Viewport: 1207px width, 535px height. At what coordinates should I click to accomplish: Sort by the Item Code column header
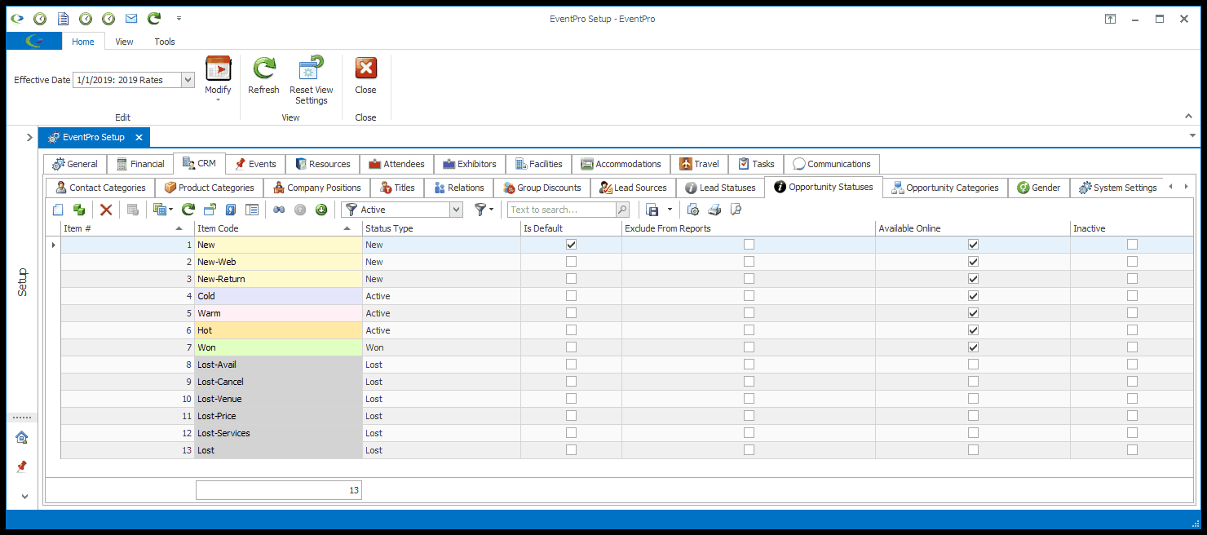pyautogui.click(x=278, y=228)
